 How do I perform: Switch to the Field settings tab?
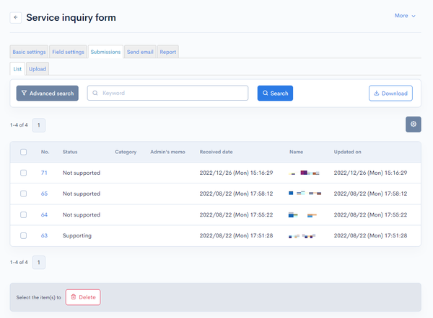[69, 52]
